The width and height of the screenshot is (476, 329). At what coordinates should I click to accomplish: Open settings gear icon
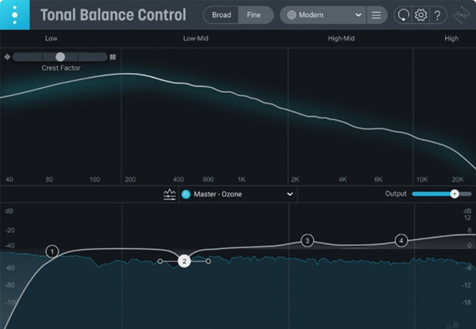tap(420, 15)
